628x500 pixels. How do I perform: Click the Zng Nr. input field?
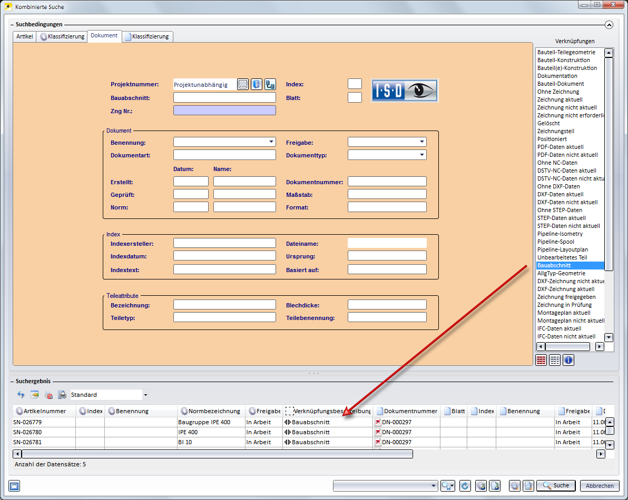pyautogui.click(x=224, y=111)
